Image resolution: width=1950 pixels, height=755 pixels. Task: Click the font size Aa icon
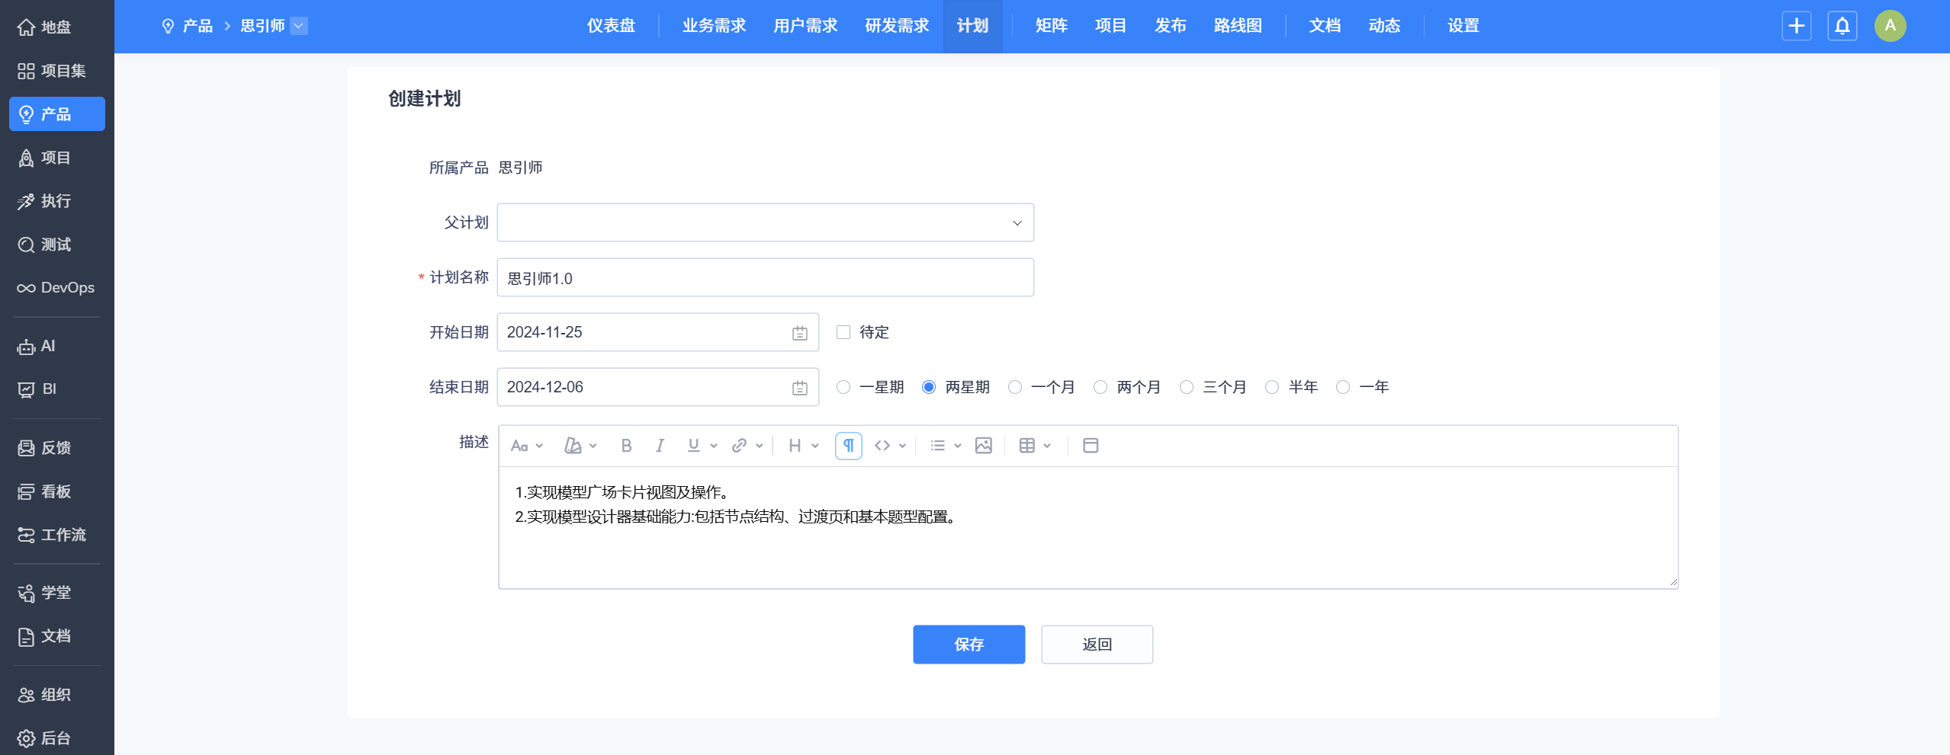[x=519, y=446]
